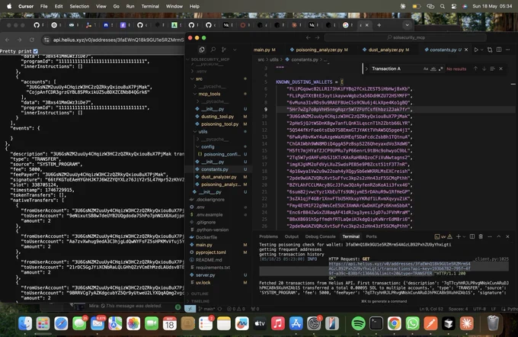The height and width of the screenshot is (337, 518).
Task: Reload the page in the browser window
Action: point(32,40)
